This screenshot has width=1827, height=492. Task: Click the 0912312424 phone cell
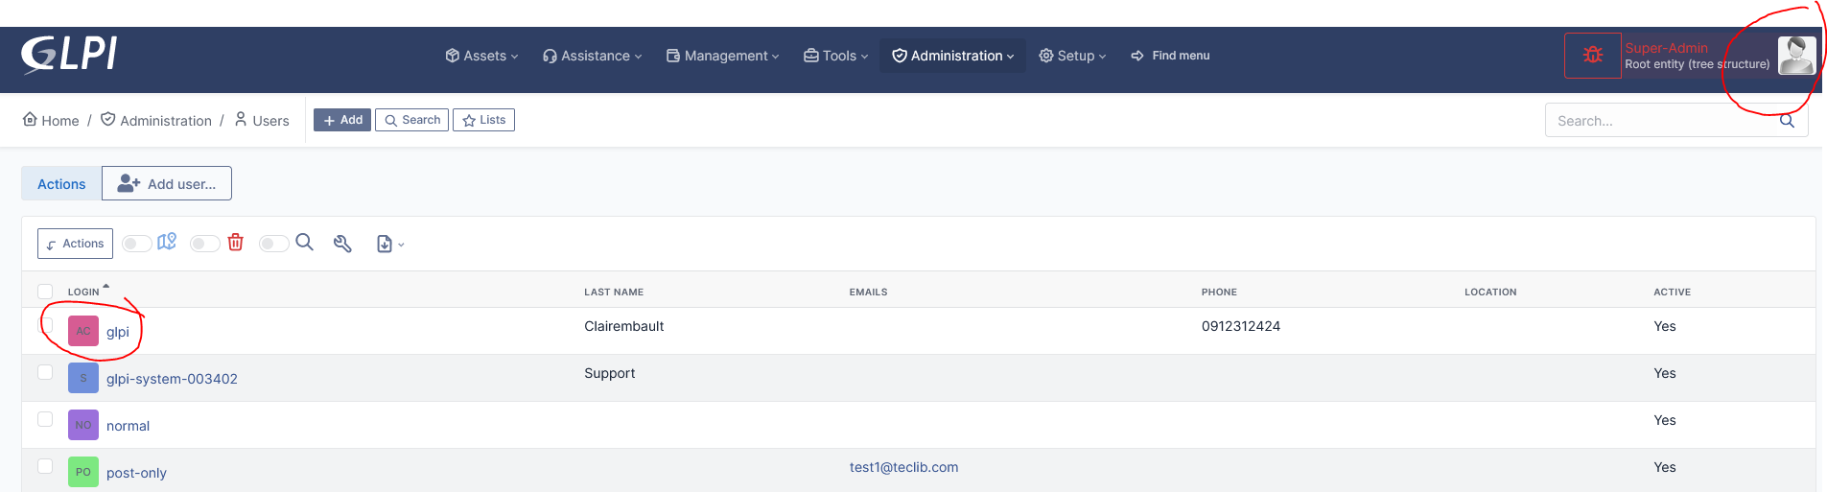pyautogui.click(x=1241, y=326)
